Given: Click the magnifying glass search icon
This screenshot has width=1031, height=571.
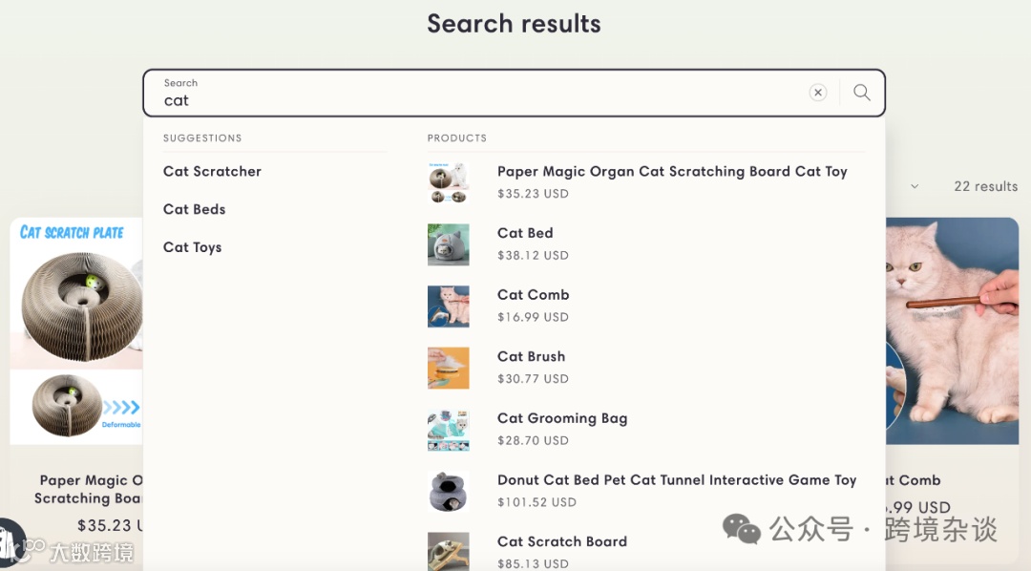Looking at the screenshot, I should point(862,93).
